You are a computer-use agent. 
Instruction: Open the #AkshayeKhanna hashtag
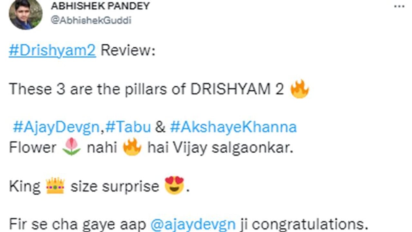tap(233, 128)
